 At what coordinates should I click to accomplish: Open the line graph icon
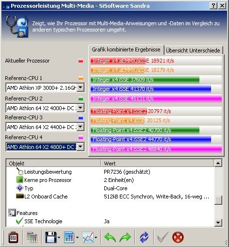88,237
